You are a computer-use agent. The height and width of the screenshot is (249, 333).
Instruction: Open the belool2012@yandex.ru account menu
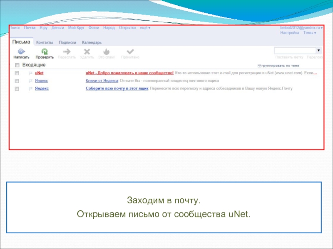click(x=301, y=28)
